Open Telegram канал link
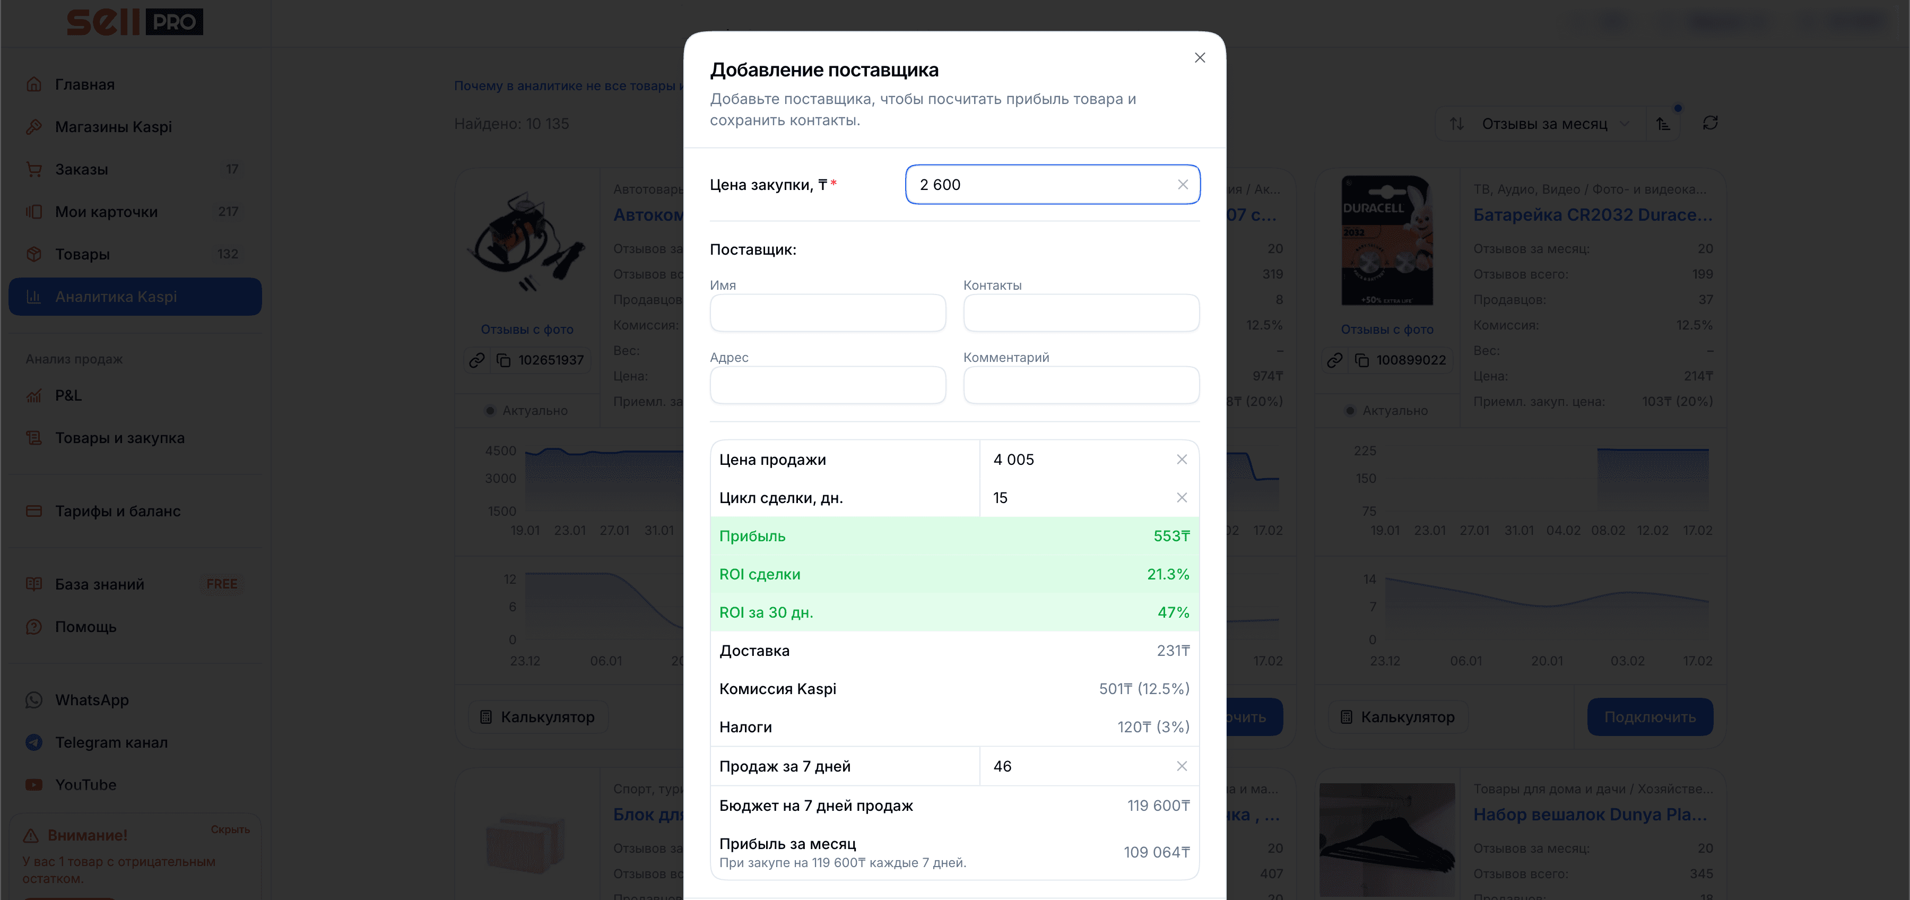The image size is (1910, 900). pyautogui.click(x=135, y=742)
